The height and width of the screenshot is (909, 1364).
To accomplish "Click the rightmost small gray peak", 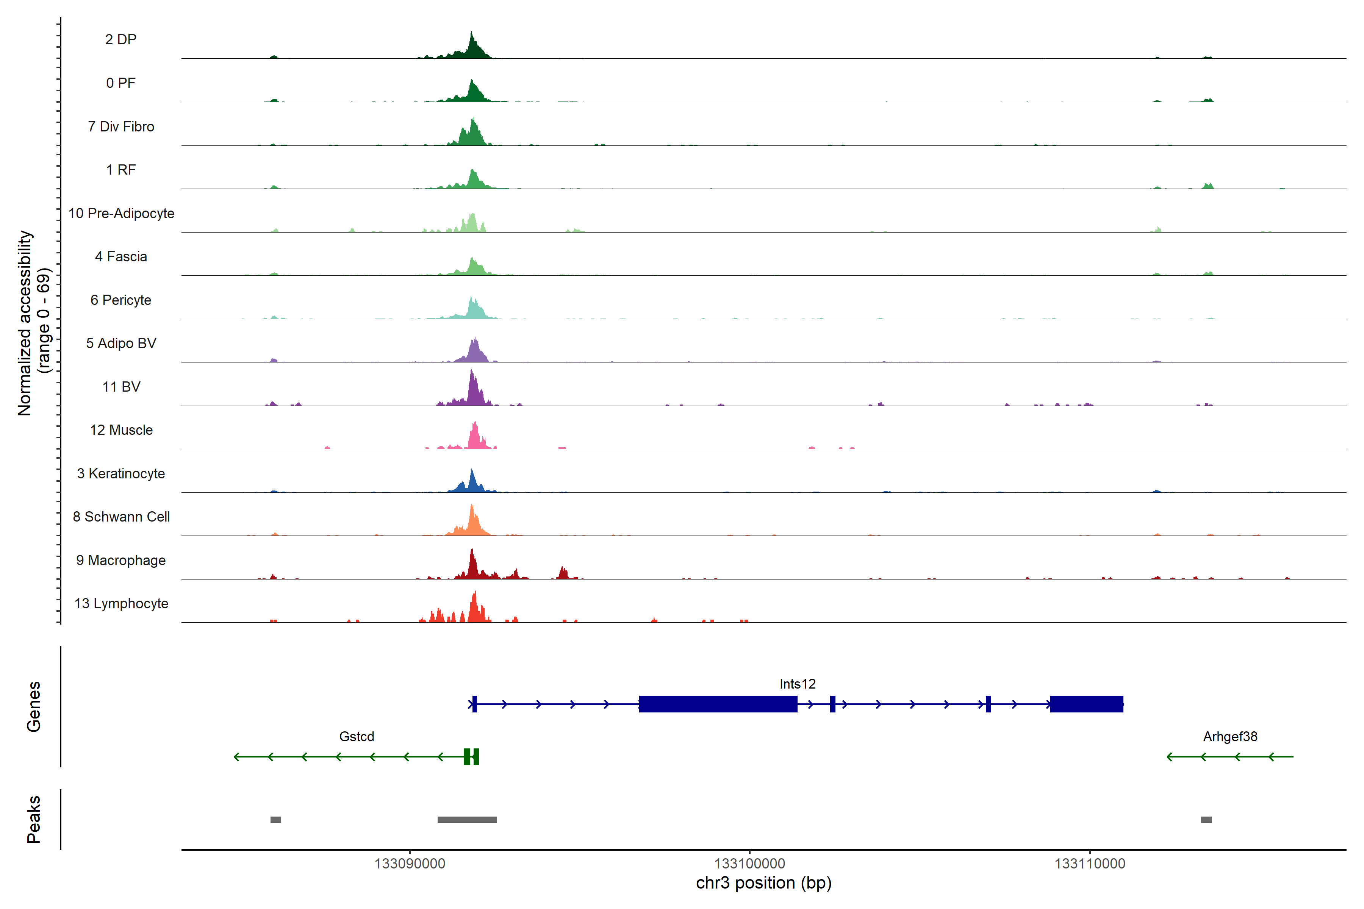I will click(x=1206, y=820).
